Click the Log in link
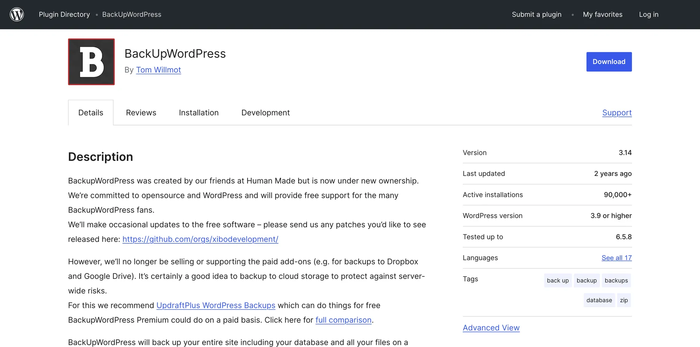 pos(649,14)
